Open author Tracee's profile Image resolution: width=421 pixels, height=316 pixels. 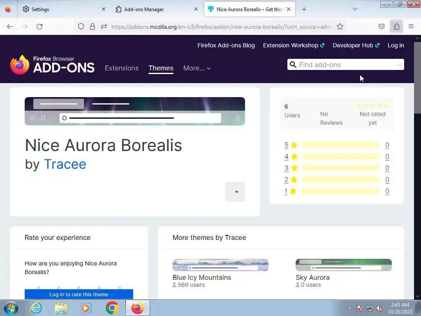[65, 164]
